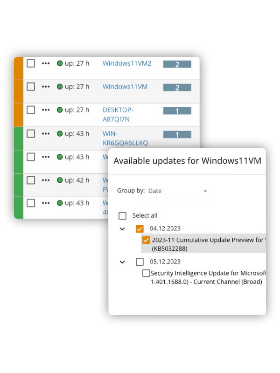
Task: Open three-dot menu for Windows11VM row
Action: pyautogui.click(x=45, y=87)
